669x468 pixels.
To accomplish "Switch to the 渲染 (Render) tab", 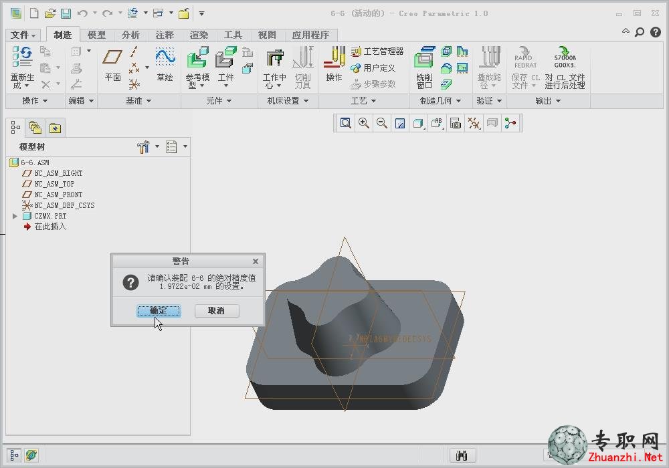I will click(199, 35).
